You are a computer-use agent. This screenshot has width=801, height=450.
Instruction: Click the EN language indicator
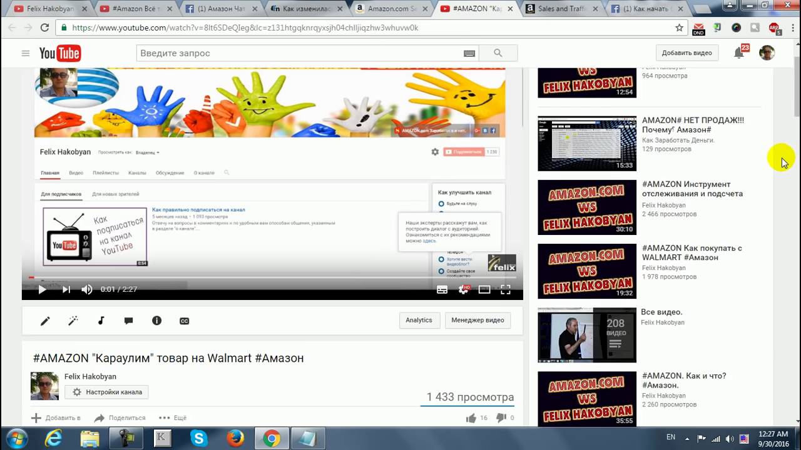click(671, 437)
